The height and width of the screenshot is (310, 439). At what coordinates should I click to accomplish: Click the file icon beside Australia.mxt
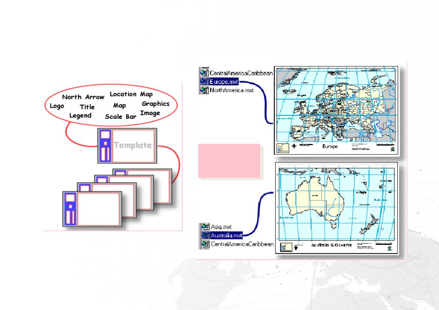click(x=205, y=235)
